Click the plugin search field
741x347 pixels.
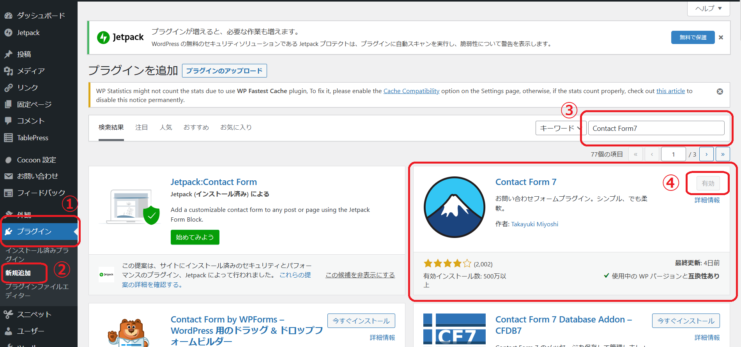(656, 128)
